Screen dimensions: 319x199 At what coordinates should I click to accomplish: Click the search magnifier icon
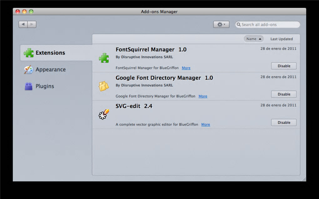tap(239, 25)
